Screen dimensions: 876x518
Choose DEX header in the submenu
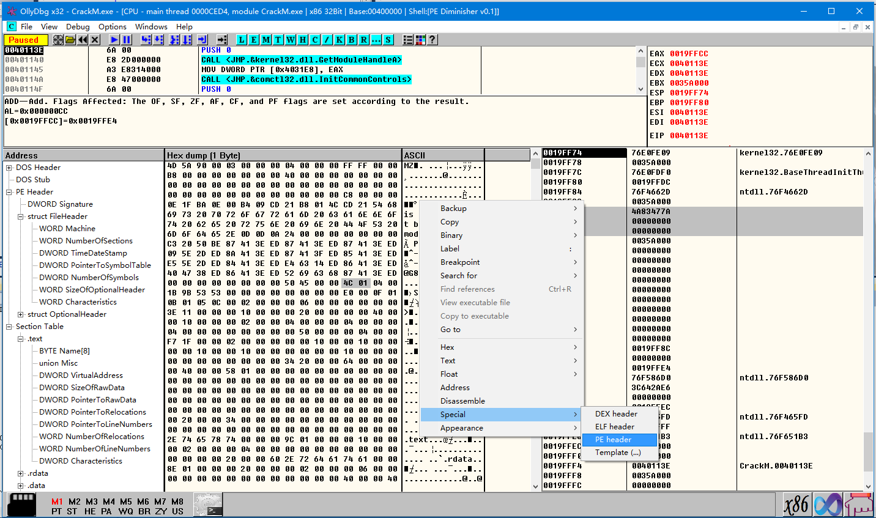[619, 414]
